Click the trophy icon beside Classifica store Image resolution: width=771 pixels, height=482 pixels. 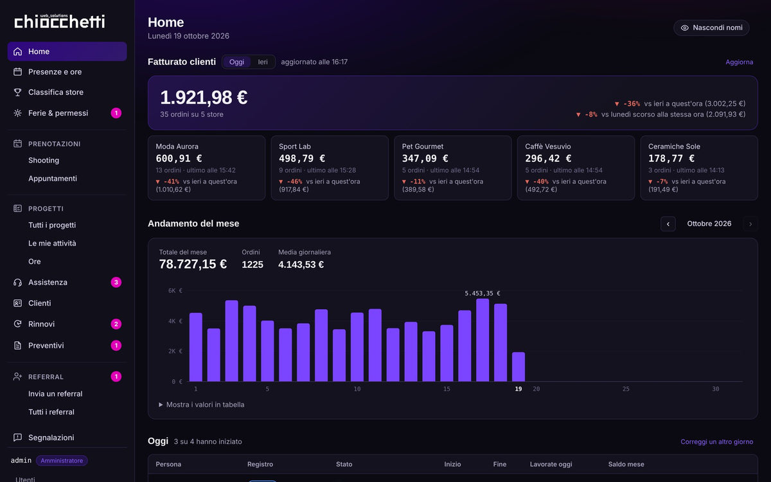[17, 93]
